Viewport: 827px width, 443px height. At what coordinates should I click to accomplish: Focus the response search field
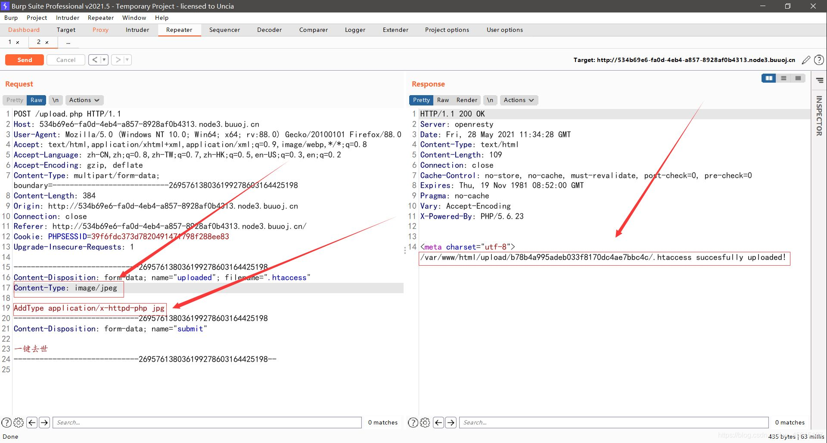pos(614,423)
